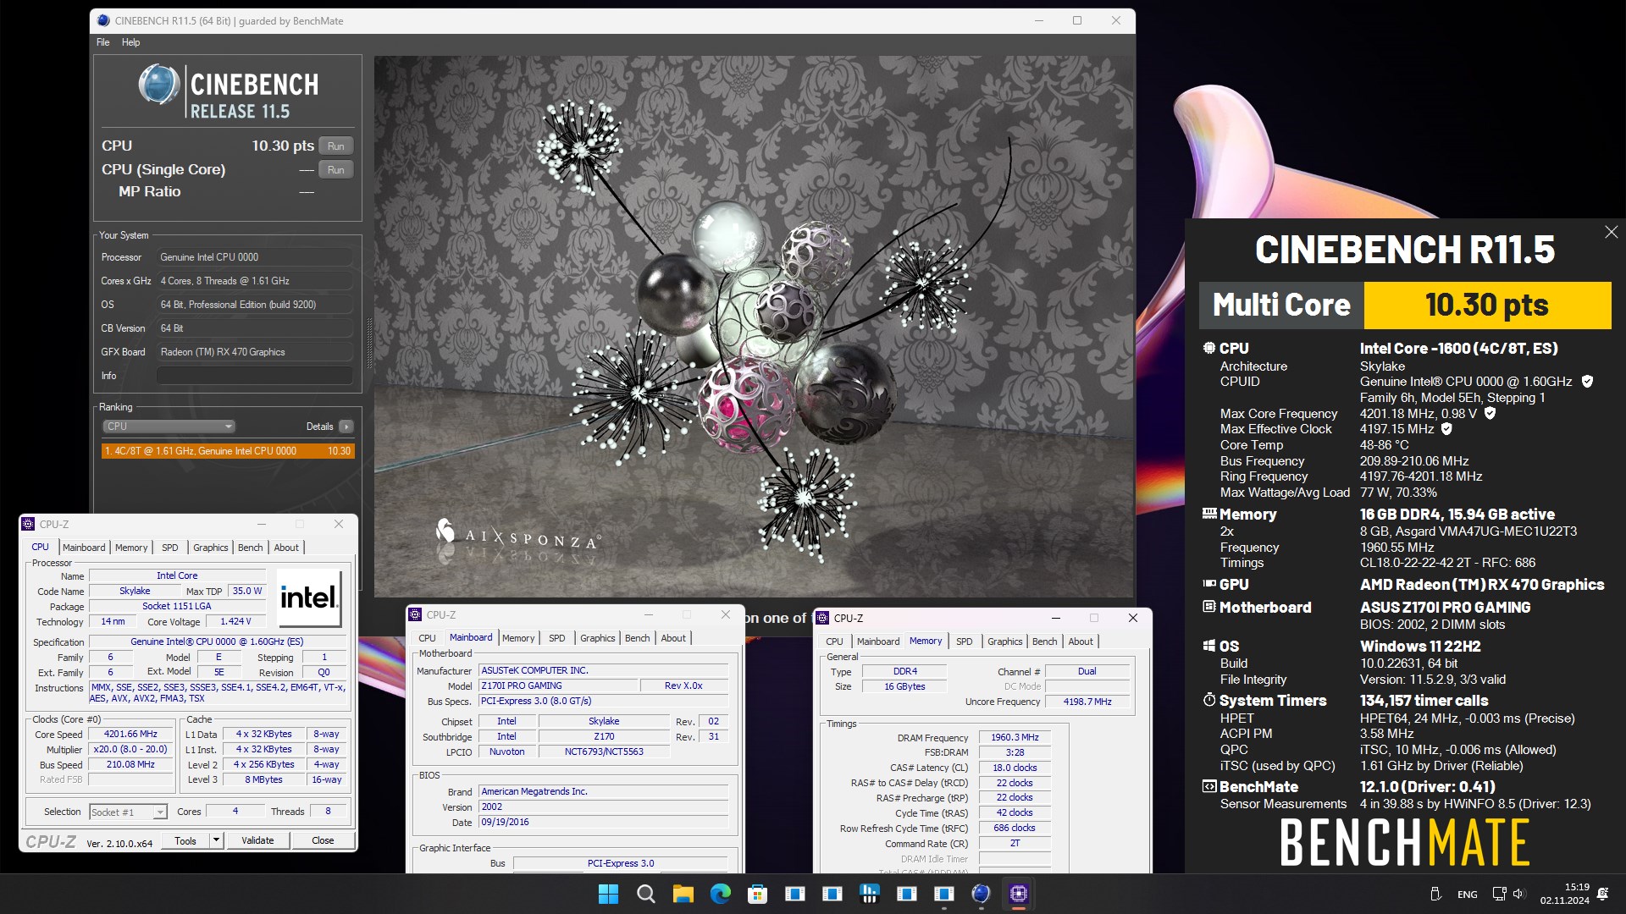
Task: Open Microsoft Store from the taskbar
Action: coord(757,894)
